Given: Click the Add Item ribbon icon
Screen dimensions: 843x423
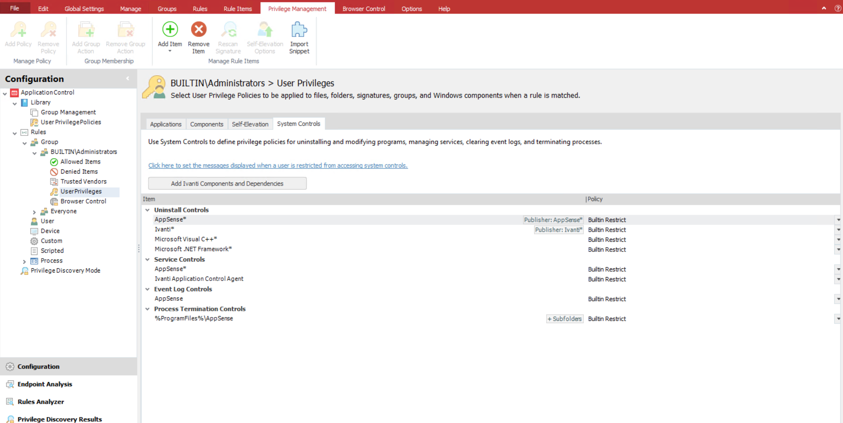Looking at the screenshot, I should (170, 30).
